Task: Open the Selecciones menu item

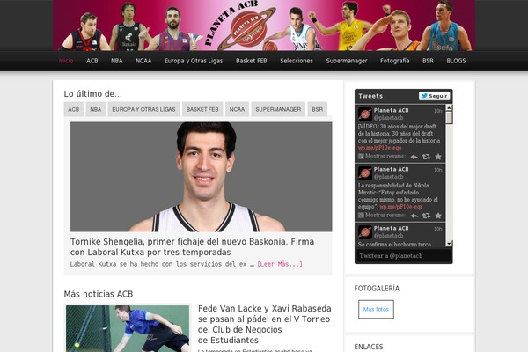Action: click(x=297, y=61)
